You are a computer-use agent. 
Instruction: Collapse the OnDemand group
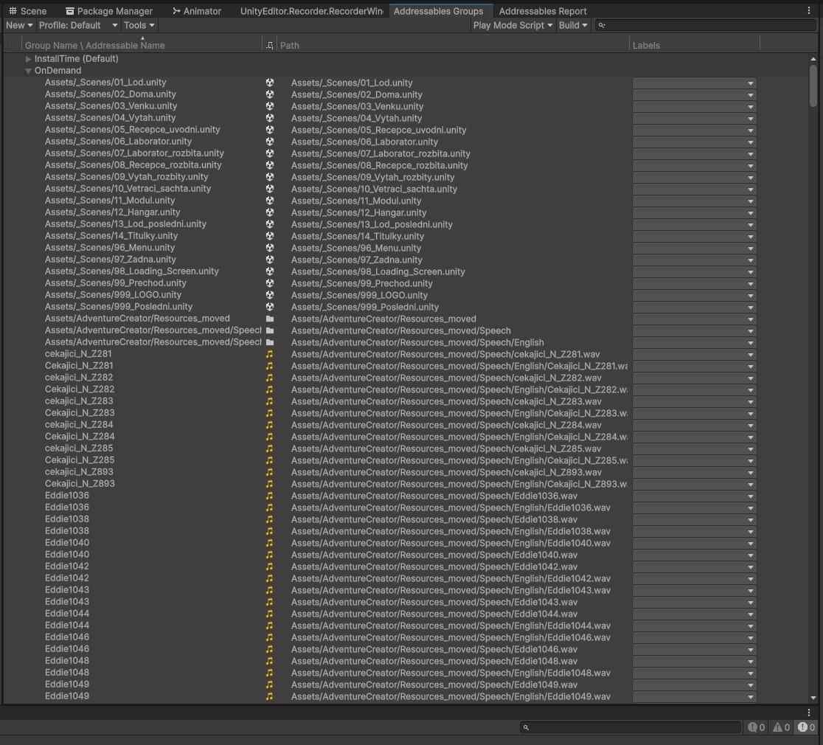[29, 71]
